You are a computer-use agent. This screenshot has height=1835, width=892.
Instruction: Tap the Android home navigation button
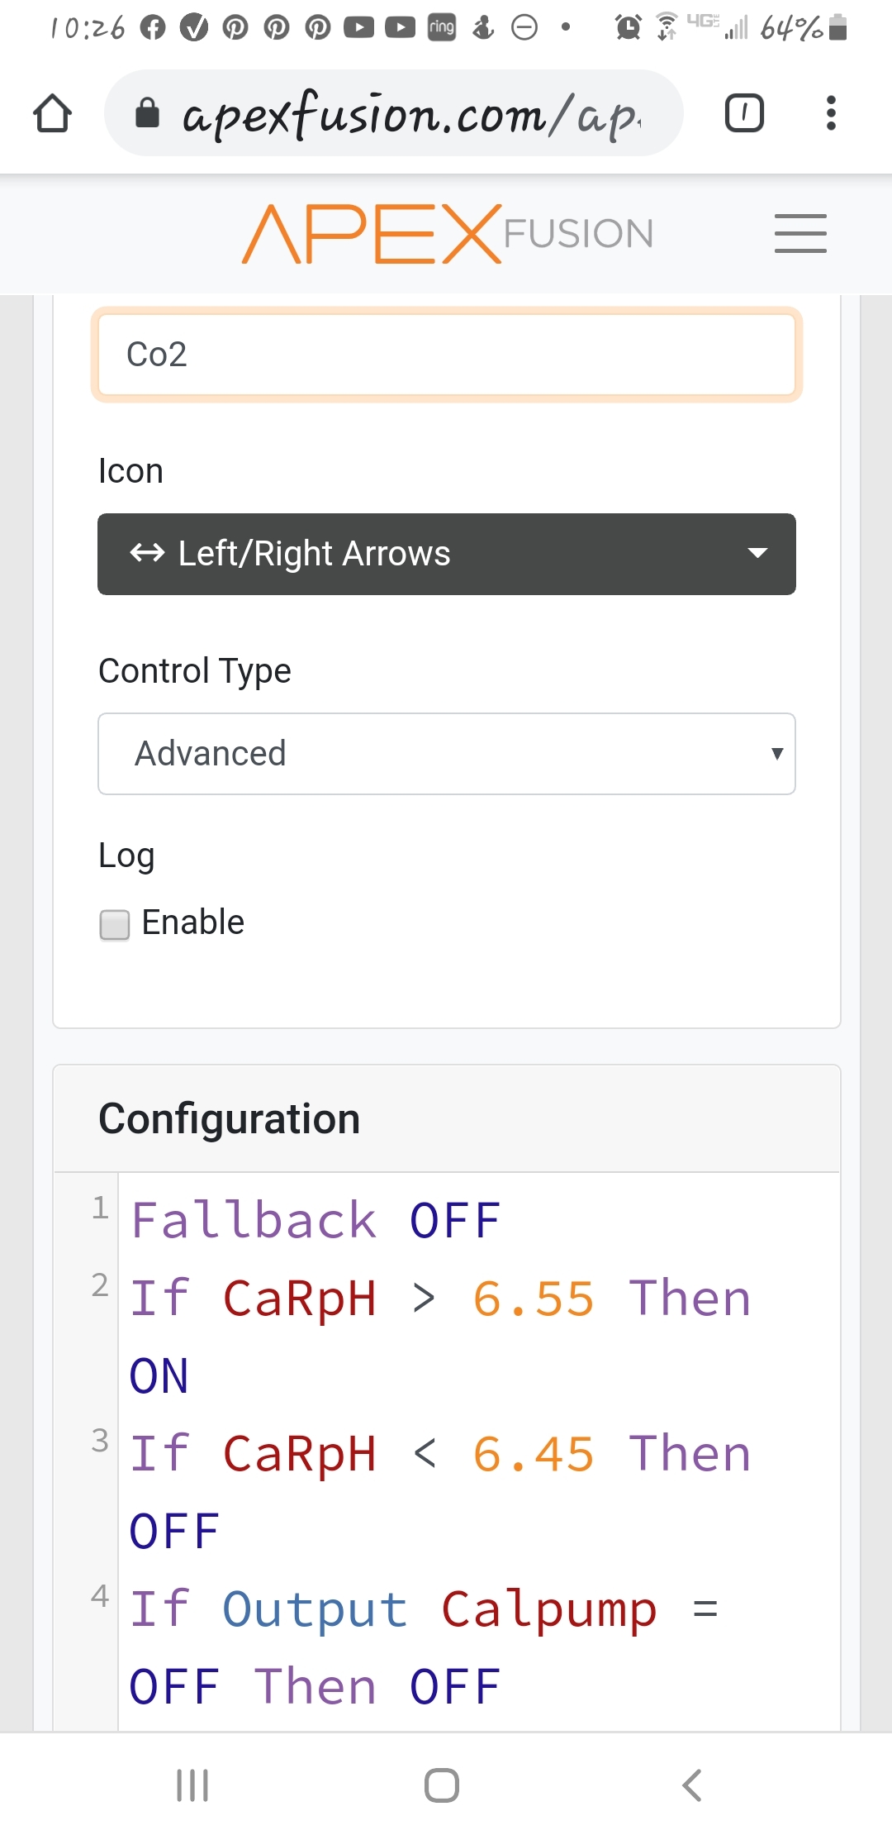point(442,1785)
